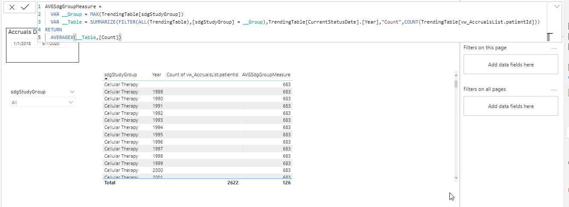This screenshot has width=569, height=207.
Task: Sort by AVGSdgGroupMeasure column header
Action: tap(266, 75)
